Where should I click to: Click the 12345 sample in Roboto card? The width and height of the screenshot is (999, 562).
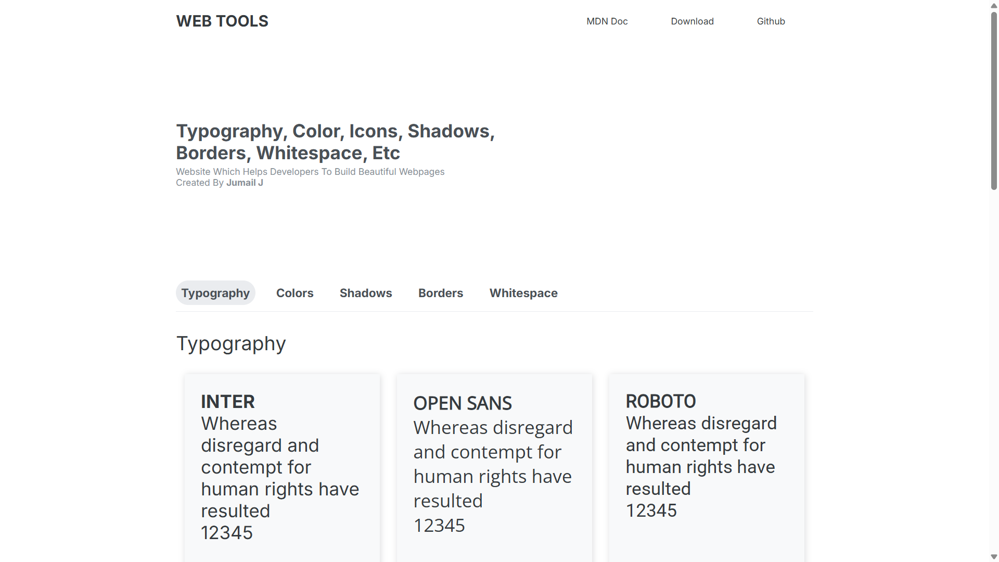tap(651, 510)
